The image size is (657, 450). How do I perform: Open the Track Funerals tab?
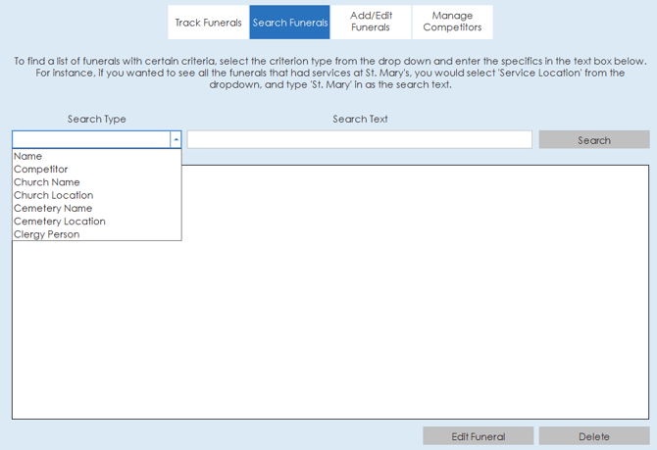[x=208, y=23]
